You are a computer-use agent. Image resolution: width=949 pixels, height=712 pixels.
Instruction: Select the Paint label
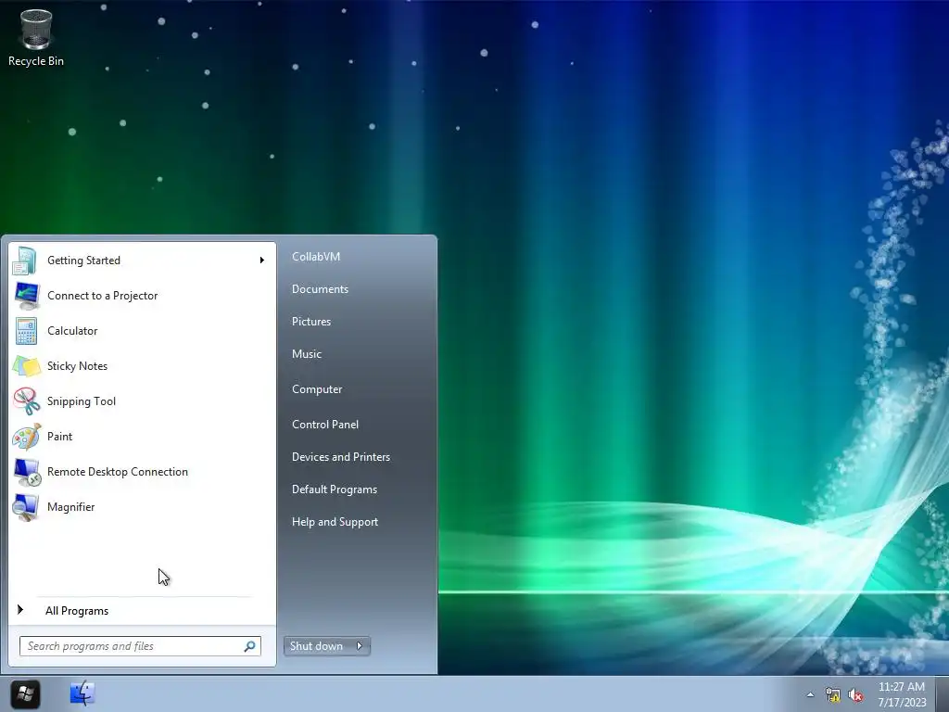click(59, 437)
